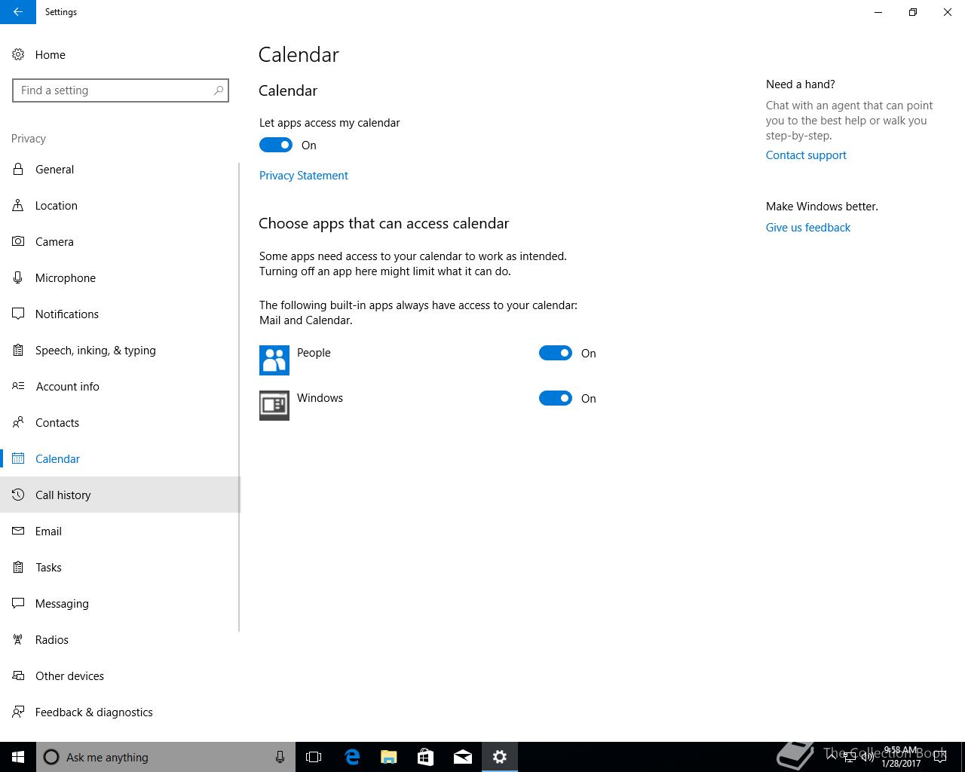The width and height of the screenshot is (965, 772).
Task: Click the back arrow in Settings
Action: [17, 12]
